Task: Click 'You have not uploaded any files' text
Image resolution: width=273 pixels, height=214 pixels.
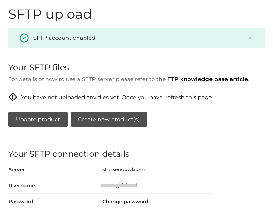Action: (71, 97)
